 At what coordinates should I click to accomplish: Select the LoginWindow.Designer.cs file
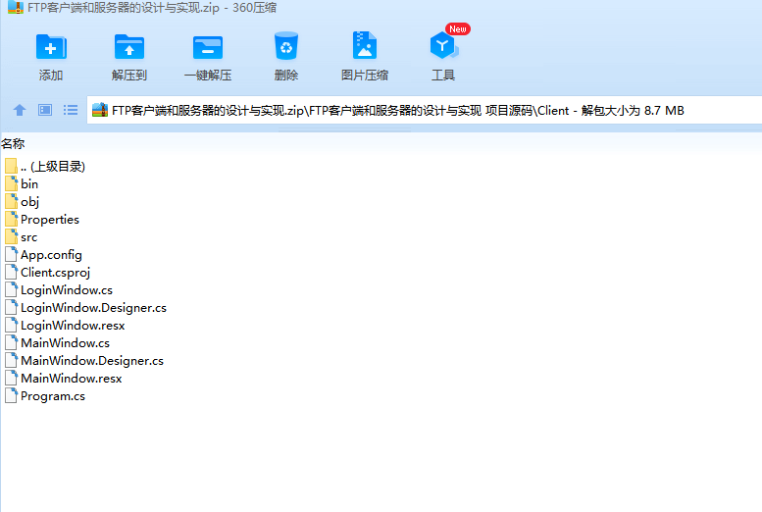[x=86, y=308]
